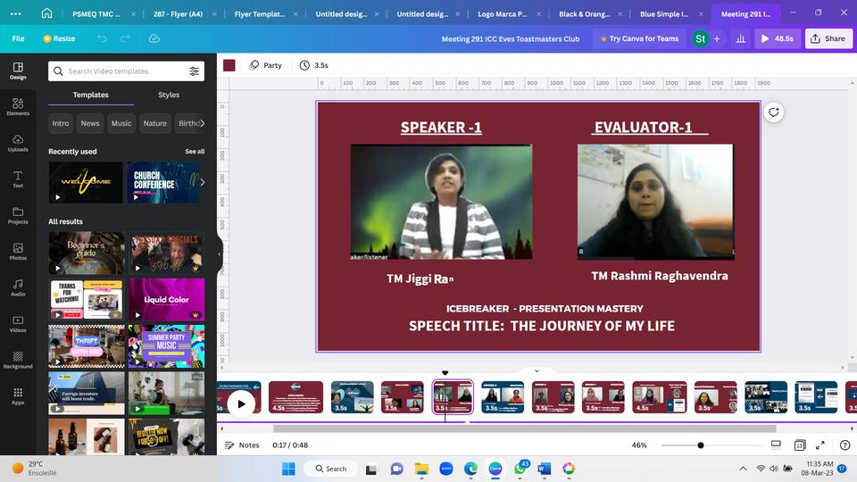
Task: Show hidden system tray icons
Action: coord(743,469)
